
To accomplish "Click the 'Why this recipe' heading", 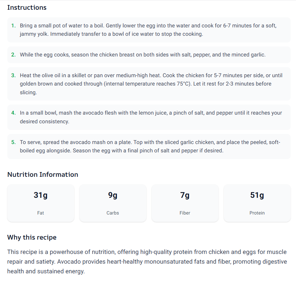I will pyautogui.click(x=32, y=238).
